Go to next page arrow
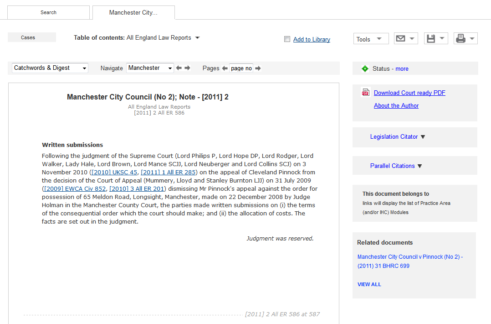The image size is (491, 324). (258, 68)
